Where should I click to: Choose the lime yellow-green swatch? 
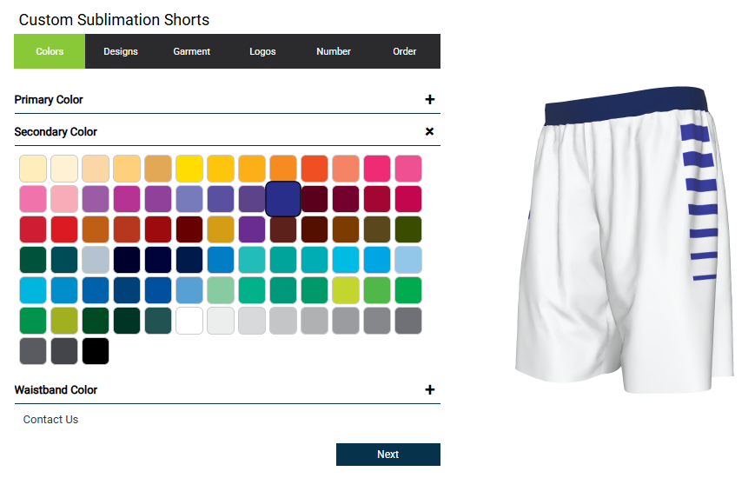(346, 290)
